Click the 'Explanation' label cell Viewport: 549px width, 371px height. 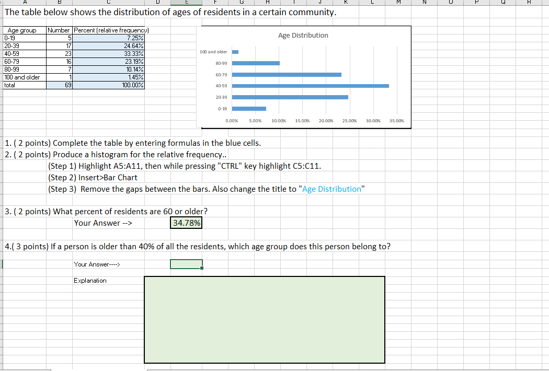(x=90, y=281)
